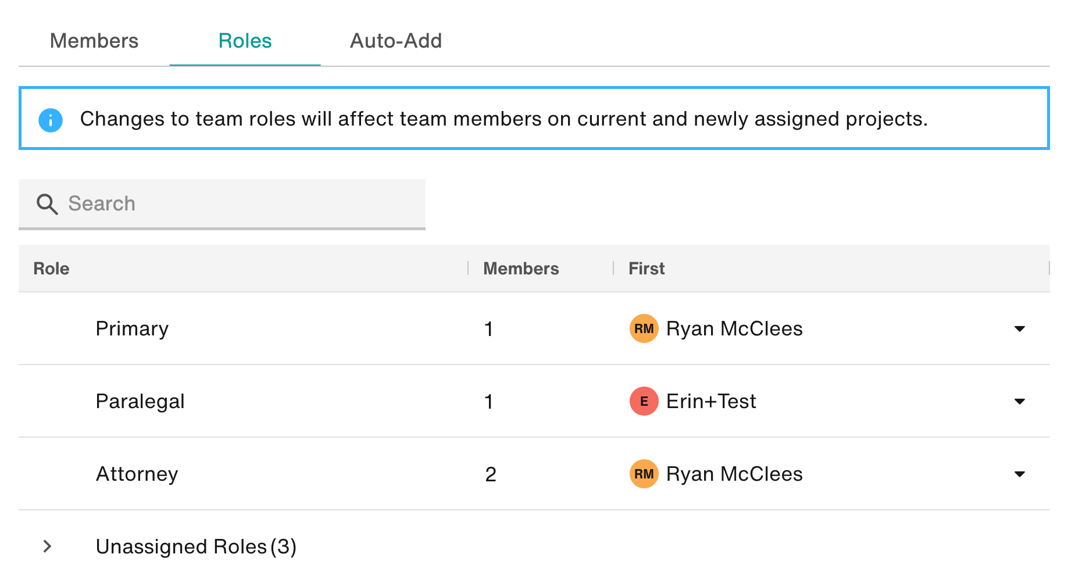This screenshot has height=579, width=1068.
Task: Open the dropdown arrow for Primary role
Action: click(1019, 329)
